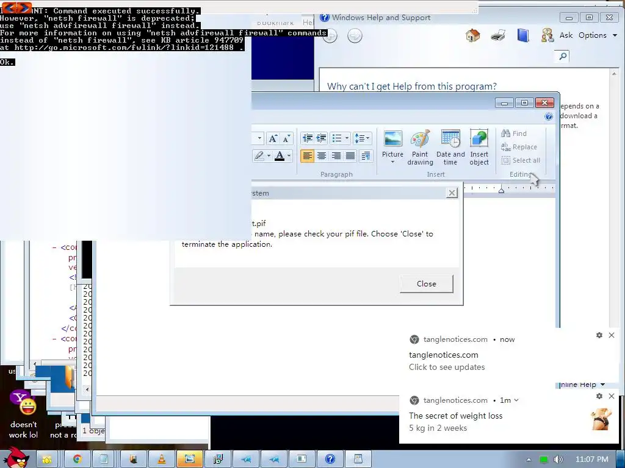Decrease indent in WordPad Paragraph group
The width and height of the screenshot is (625, 468).
click(308, 138)
